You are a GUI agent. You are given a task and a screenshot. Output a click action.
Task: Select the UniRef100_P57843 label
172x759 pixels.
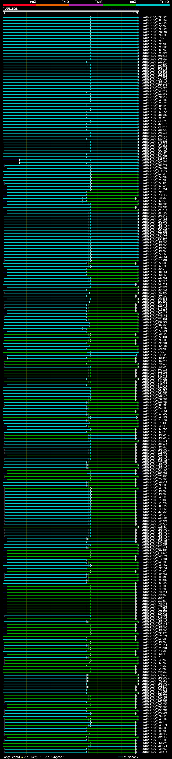coord(154,361)
